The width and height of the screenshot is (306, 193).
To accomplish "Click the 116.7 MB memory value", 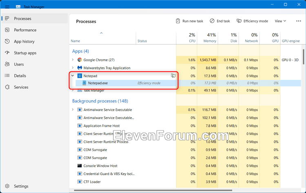I will coord(209,110).
